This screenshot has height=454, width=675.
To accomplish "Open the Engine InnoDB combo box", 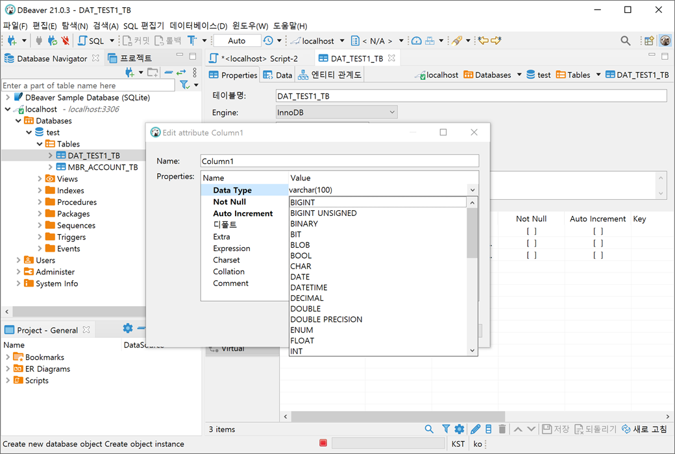I will [336, 112].
